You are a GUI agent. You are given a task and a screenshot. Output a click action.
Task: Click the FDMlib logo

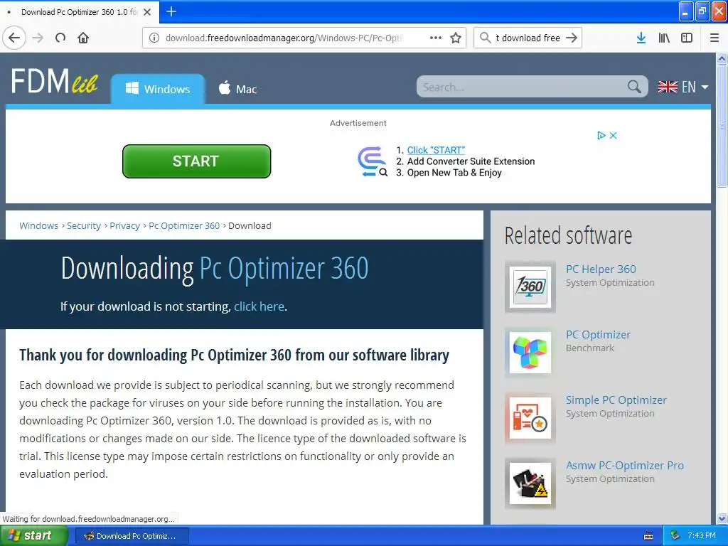coord(55,81)
